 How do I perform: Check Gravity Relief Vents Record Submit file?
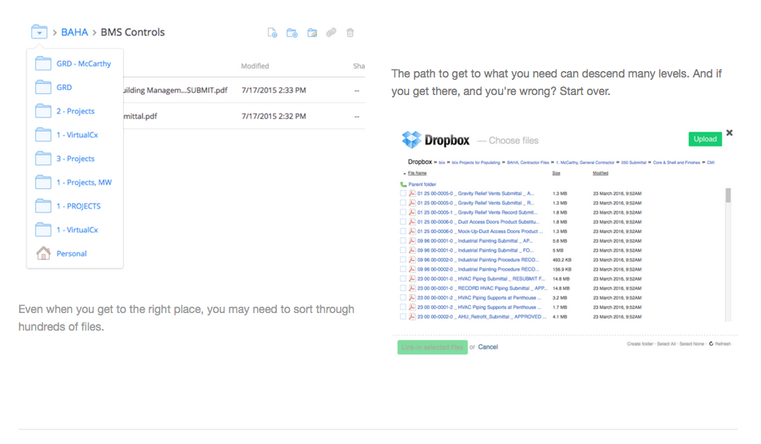(402, 212)
